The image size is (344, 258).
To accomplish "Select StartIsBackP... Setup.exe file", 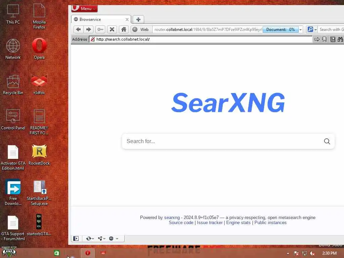I will [39, 193].
